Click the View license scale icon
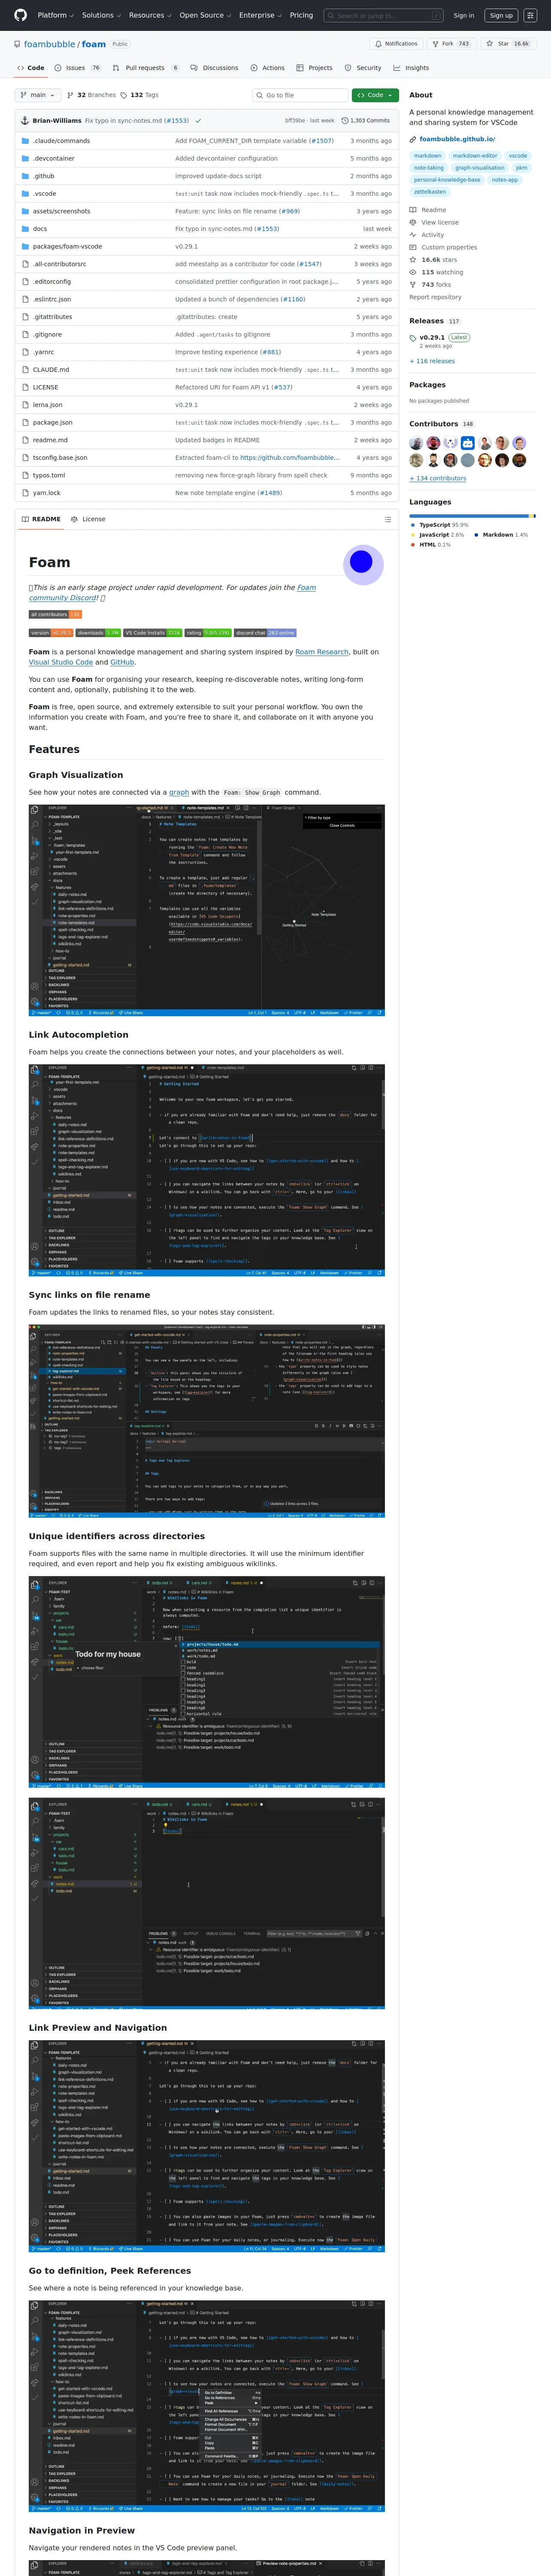The width and height of the screenshot is (551, 2576). pos(413,222)
